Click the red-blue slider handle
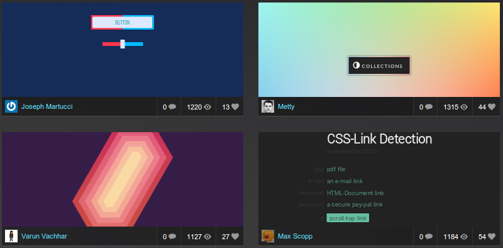Screen dimensions: 503x248 click(123, 44)
